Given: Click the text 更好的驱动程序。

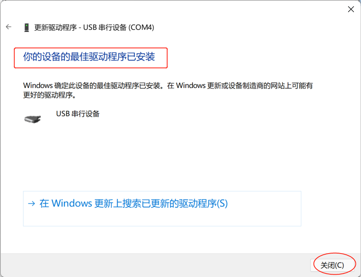Looking at the screenshot, I should coord(49,95).
